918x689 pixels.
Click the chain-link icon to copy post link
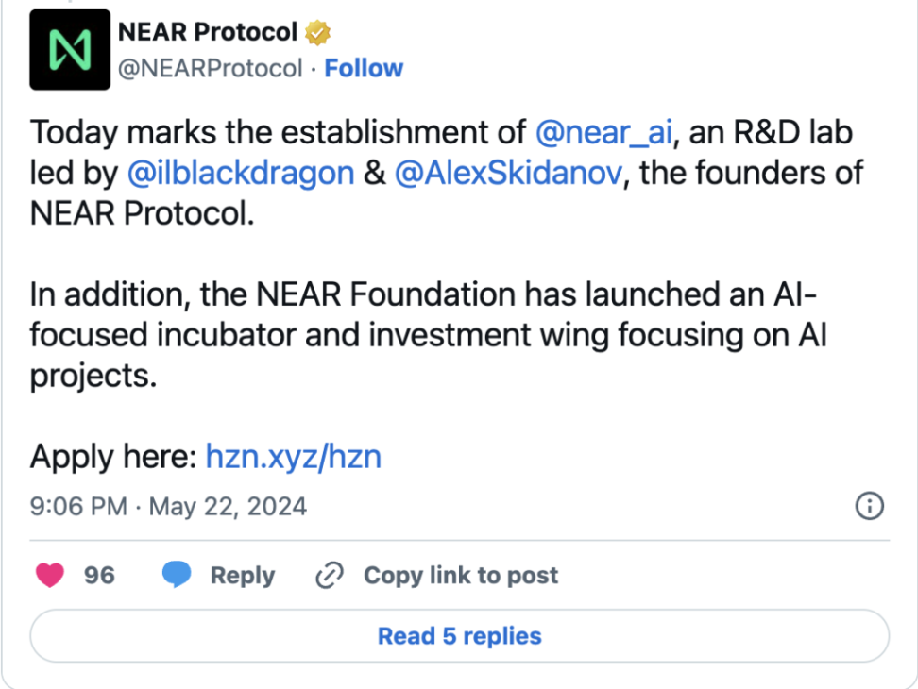[328, 575]
